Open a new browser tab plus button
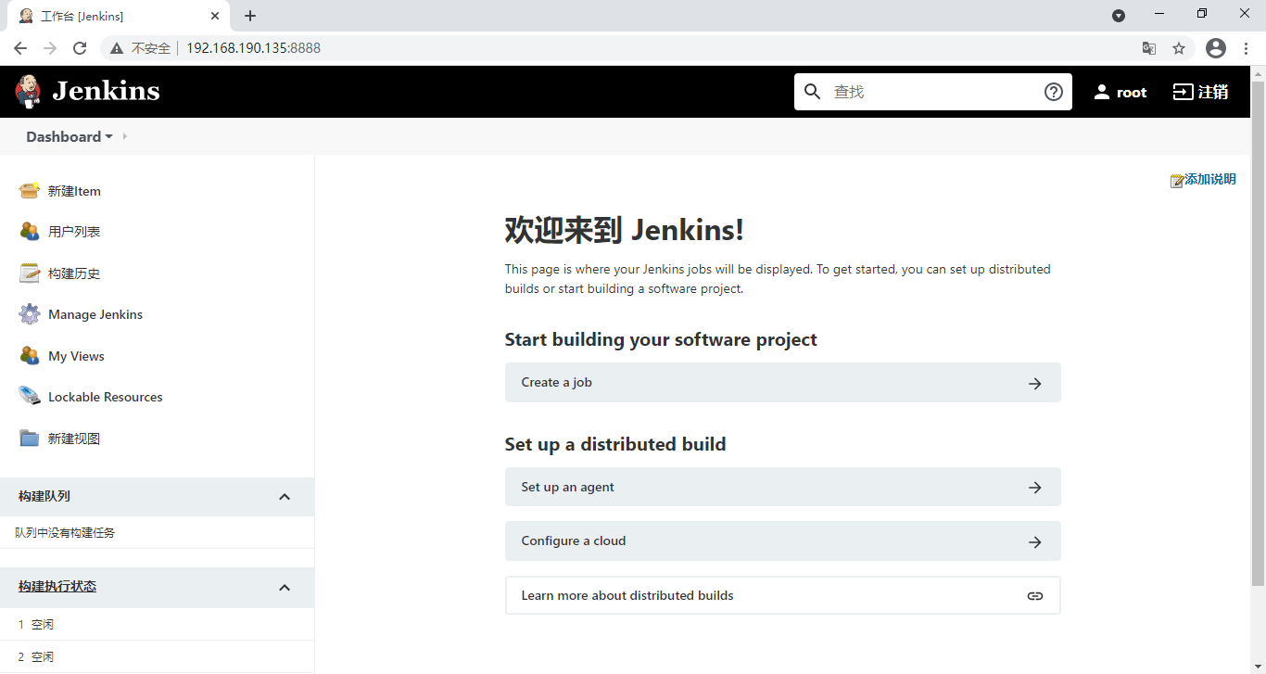Screen dimensions: 1266x674 tap(250, 16)
